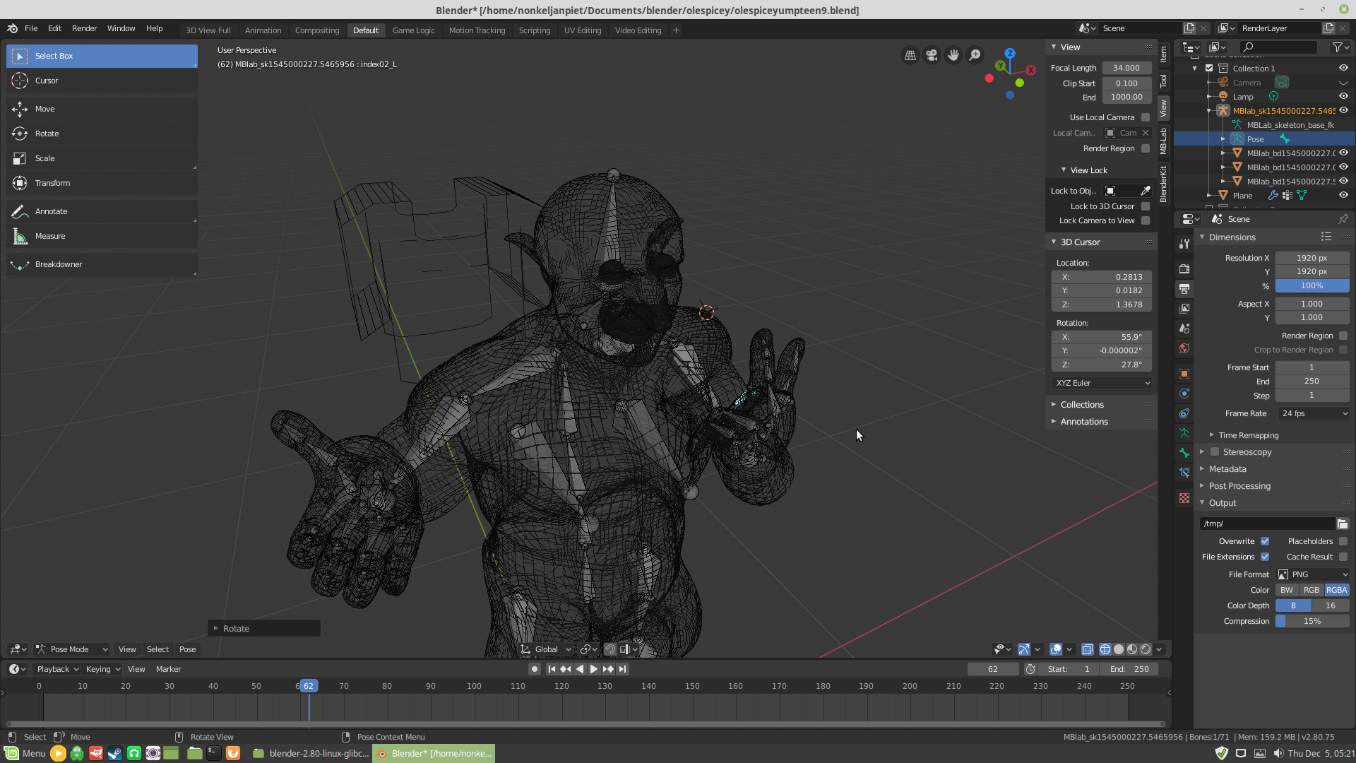Open Linux Mint Menu launcher
Screen dimensions: 1356x763
[x=25, y=753]
